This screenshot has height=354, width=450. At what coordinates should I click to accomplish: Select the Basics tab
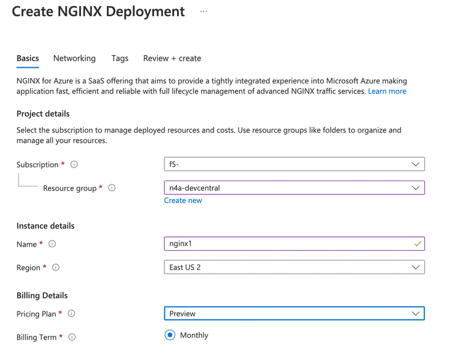[x=28, y=58]
